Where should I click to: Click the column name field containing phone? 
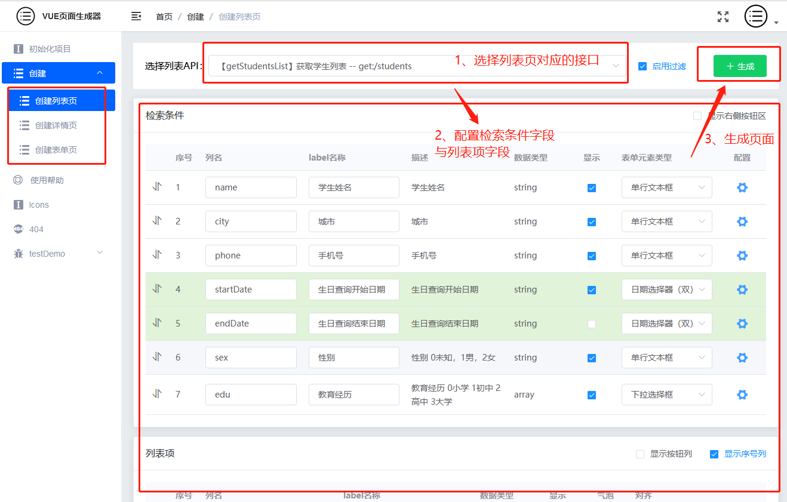click(251, 255)
